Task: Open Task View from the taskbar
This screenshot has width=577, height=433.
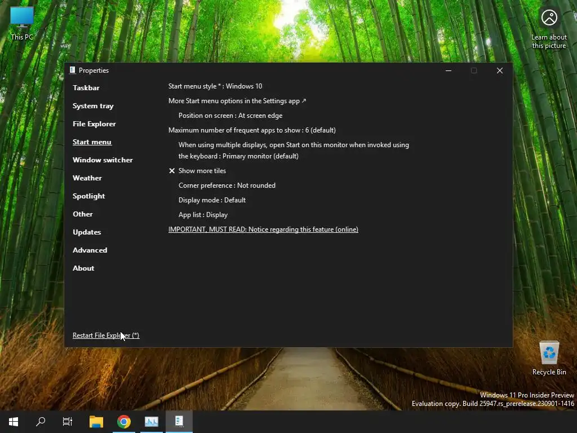Action: click(x=68, y=421)
